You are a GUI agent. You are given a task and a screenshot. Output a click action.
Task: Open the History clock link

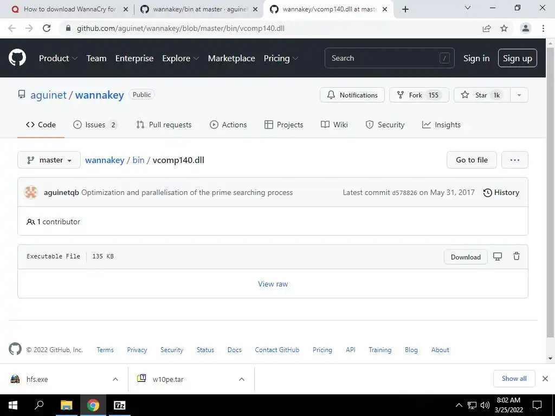501,192
